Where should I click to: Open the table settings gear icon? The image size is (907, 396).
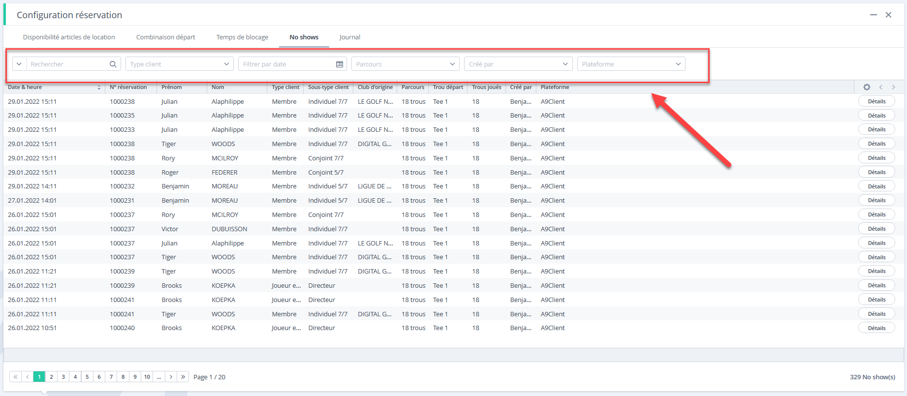[x=867, y=87]
